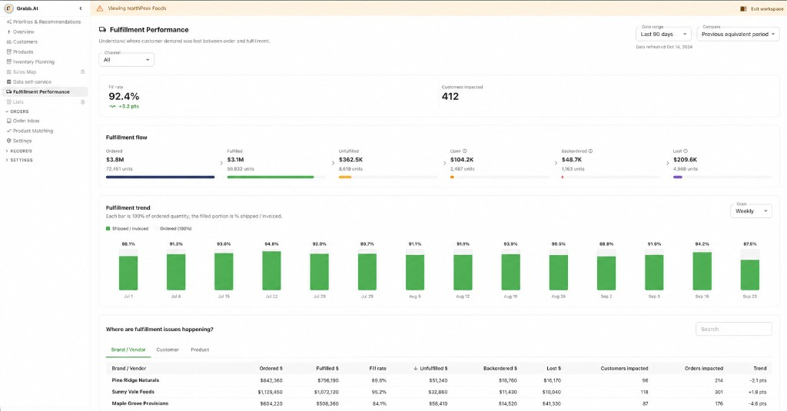
Task: Click the fulfillment issues Search field
Action: coord(734,330)
